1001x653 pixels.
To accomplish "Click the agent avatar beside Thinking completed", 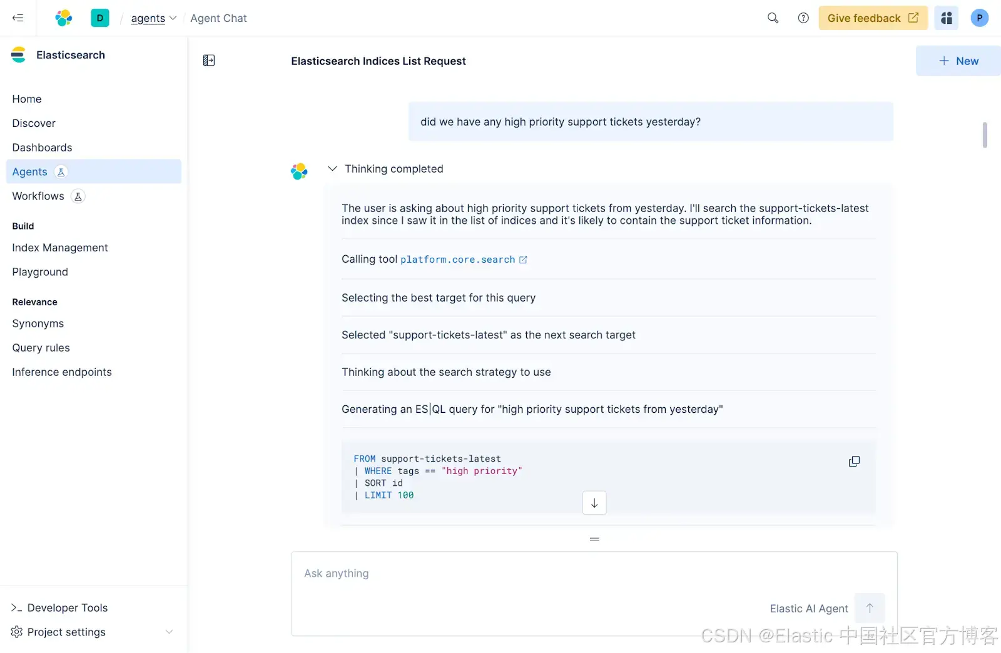I will pyautogui.click(x=299, y=171).
